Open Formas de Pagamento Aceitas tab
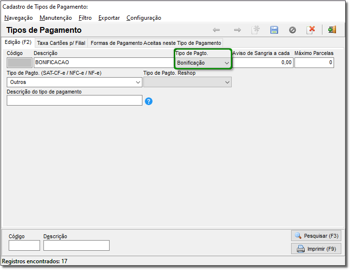The height and width of the screenshot is (270, 350). pos(155,43)
